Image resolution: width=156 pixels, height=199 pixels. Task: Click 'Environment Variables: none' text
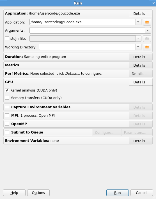32,141
